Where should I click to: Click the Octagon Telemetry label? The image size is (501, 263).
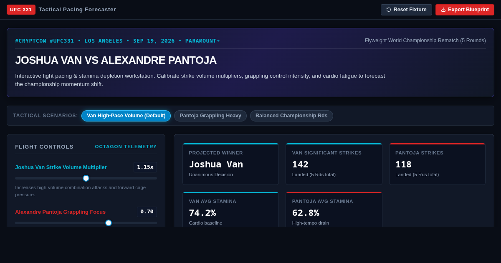(x=126, y=147)
